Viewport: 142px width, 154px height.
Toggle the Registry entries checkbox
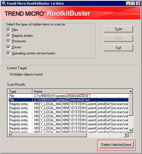pyautogui.click(x=8, y=35)
